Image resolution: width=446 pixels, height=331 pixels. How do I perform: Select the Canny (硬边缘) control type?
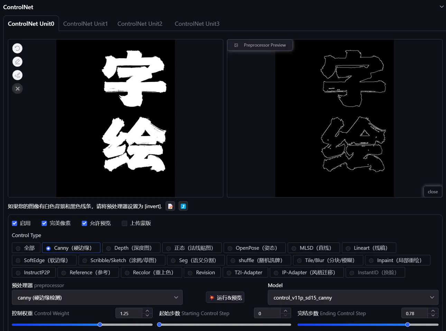tap(71, 248)
